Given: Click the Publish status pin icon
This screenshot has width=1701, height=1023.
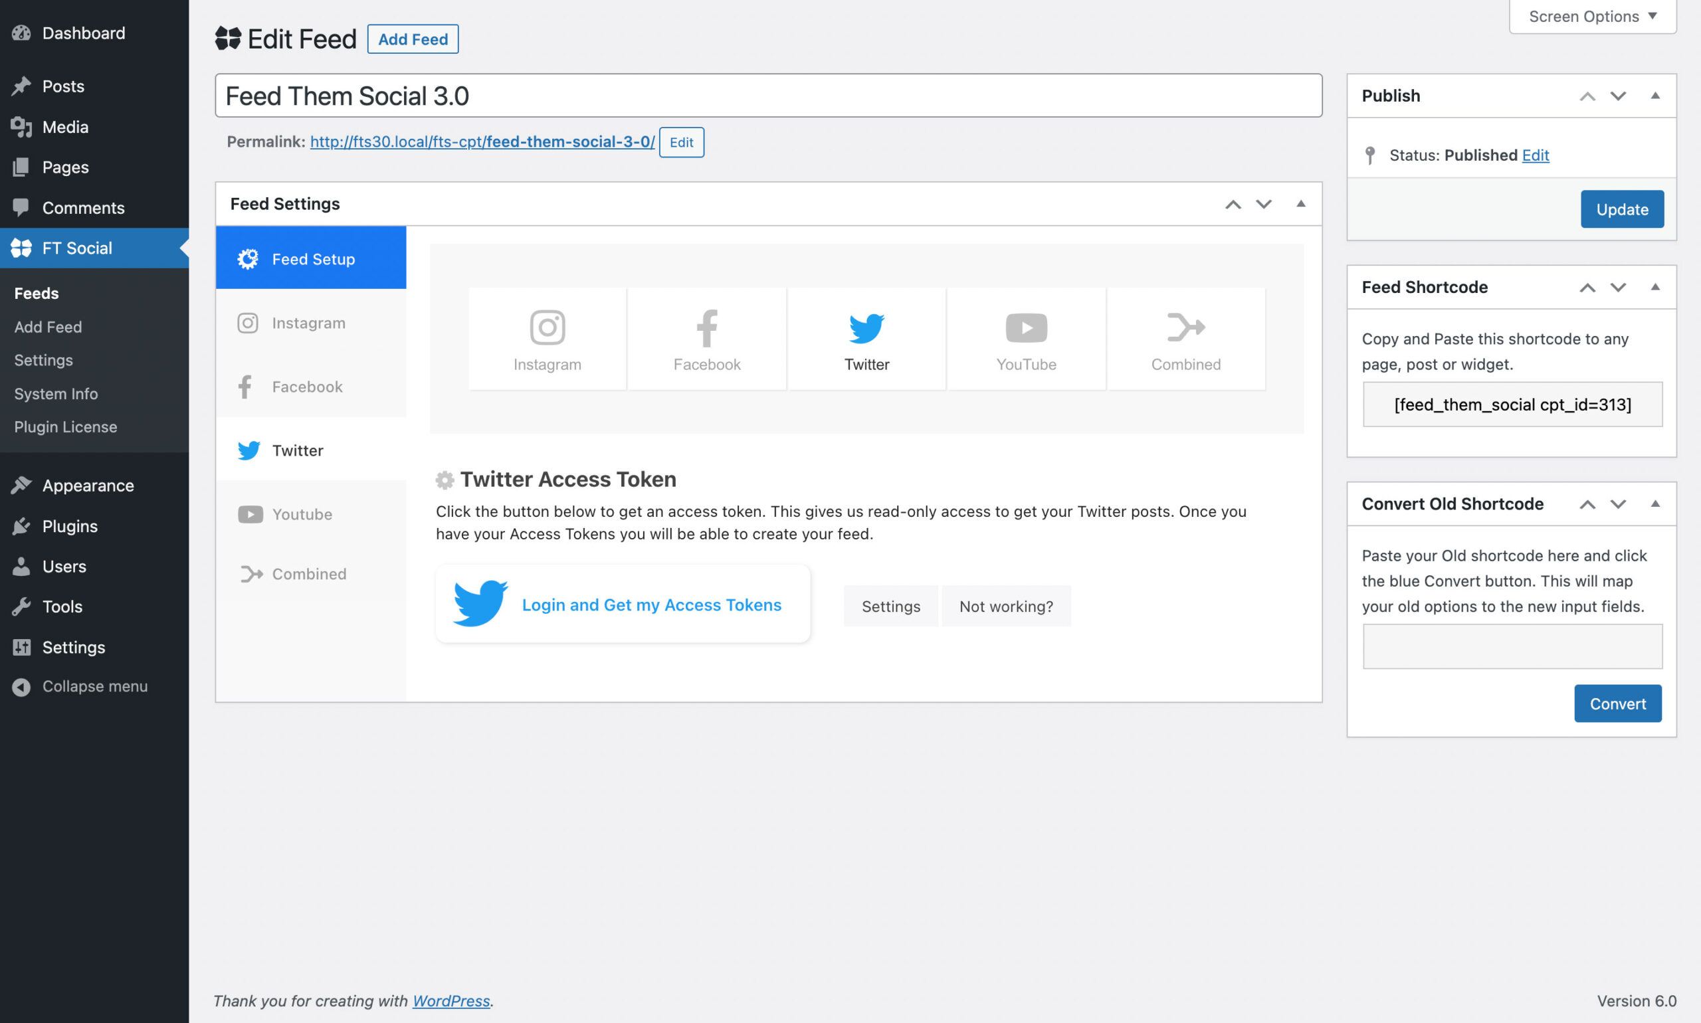Looking at the screenshot, I should point(1370,155).
